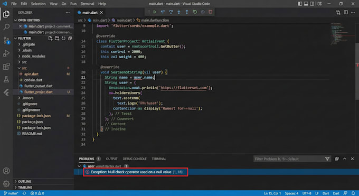The height and width of the screenshot is (196, 359).
Task: Open Explorer more actions ellipsis
Action: pyautogui.click(x=68, y=13)
